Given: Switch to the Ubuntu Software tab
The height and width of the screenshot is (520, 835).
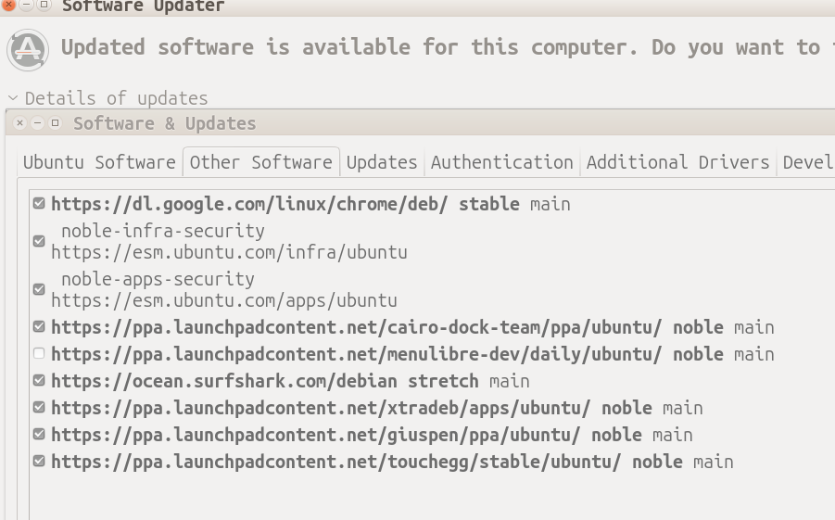Looking at the screenshot, I should coord(99,162).
